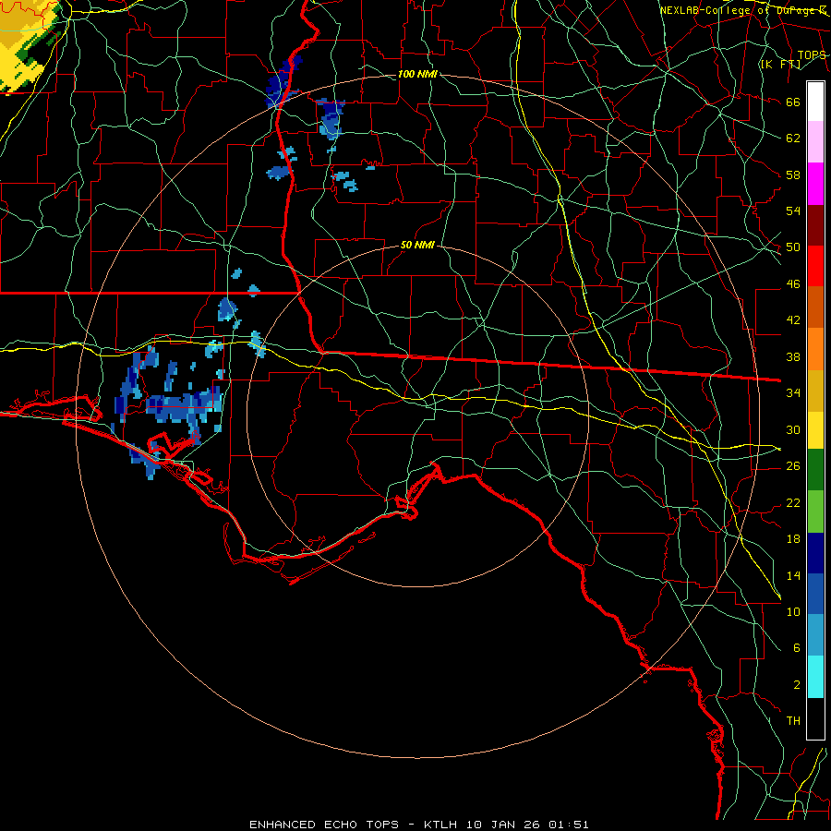Click the light blue 10 kft color band

pos(815,635)
